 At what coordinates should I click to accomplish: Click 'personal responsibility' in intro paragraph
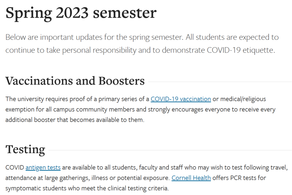point(99,50)
